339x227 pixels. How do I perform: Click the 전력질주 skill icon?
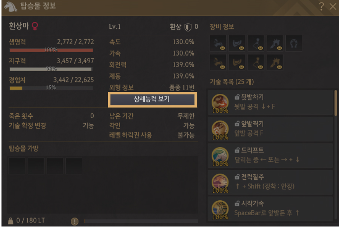[x=220, y=182]
